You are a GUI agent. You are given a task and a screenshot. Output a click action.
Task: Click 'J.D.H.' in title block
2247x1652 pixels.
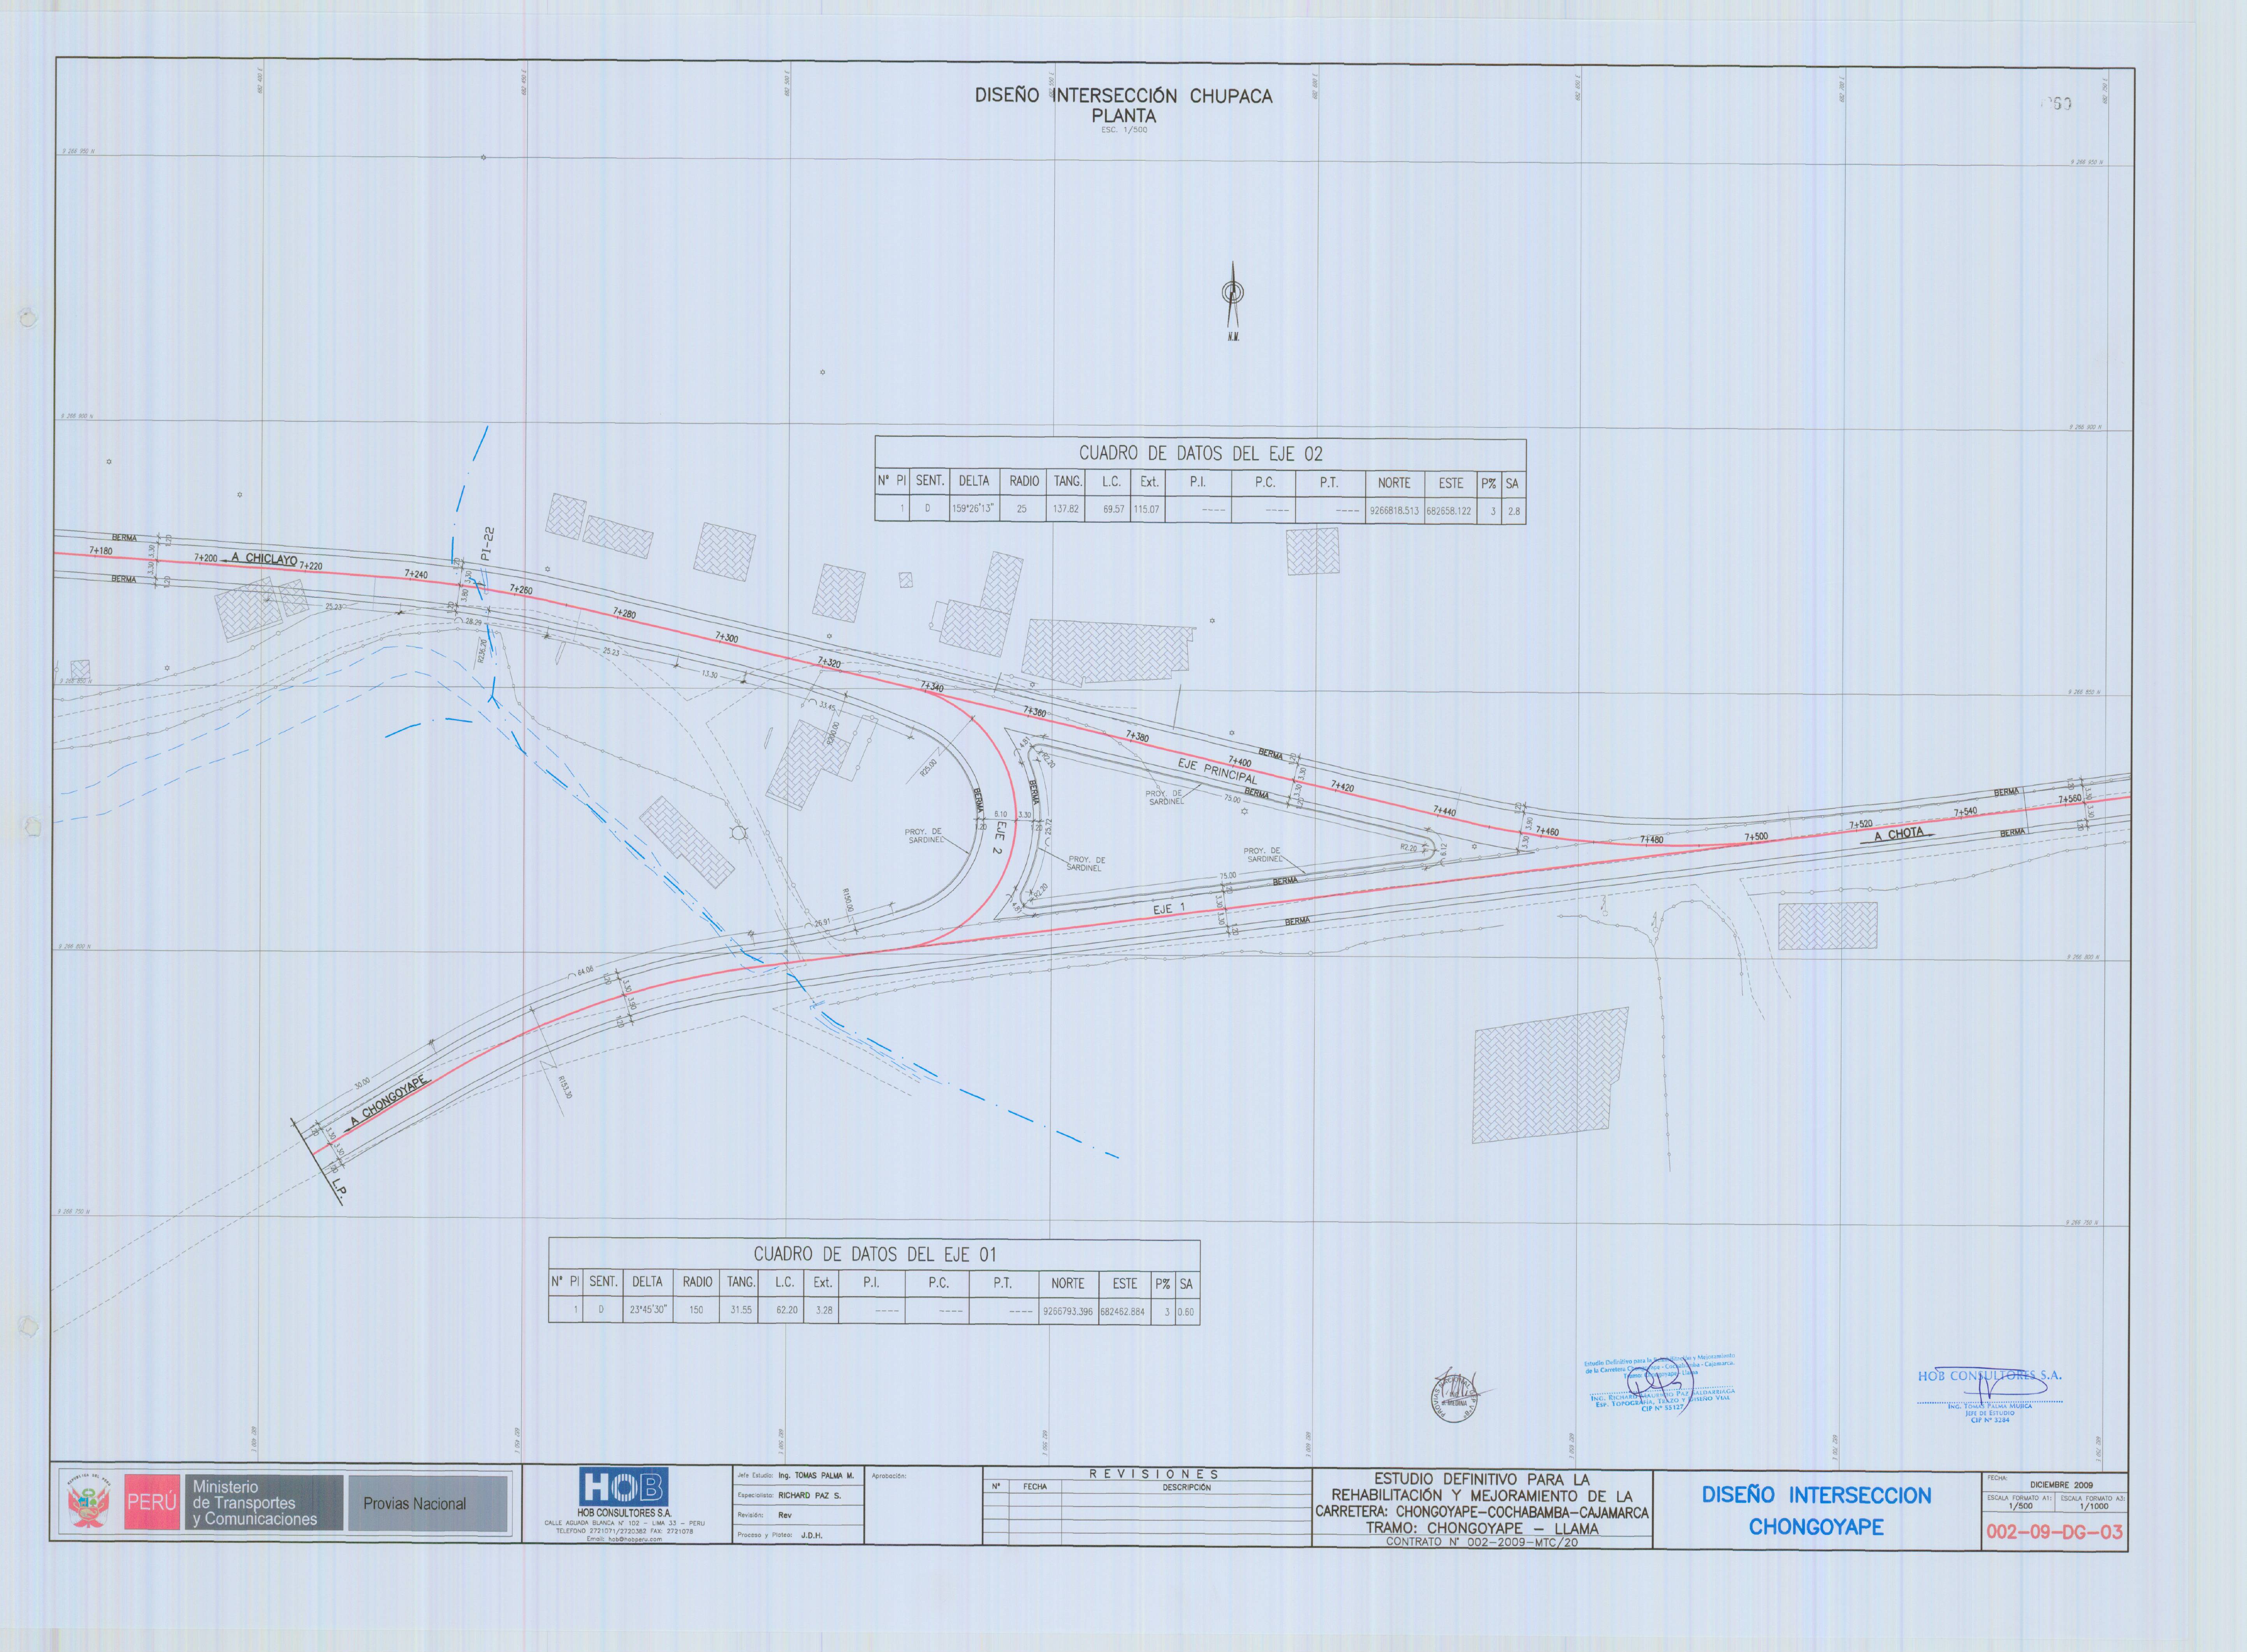click(811, 1534)
